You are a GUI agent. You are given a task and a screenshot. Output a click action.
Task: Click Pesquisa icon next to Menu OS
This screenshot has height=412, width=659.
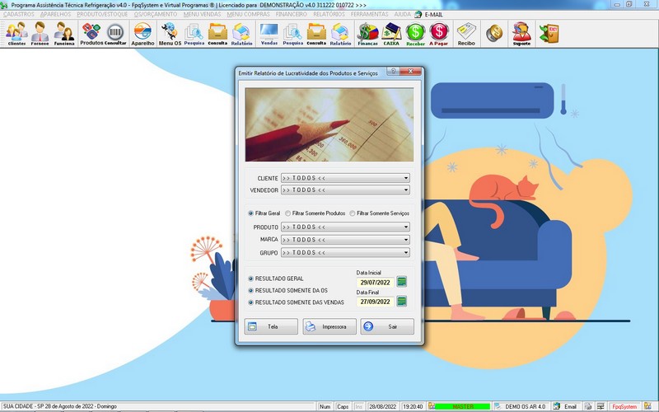click(x=194, y=34)
